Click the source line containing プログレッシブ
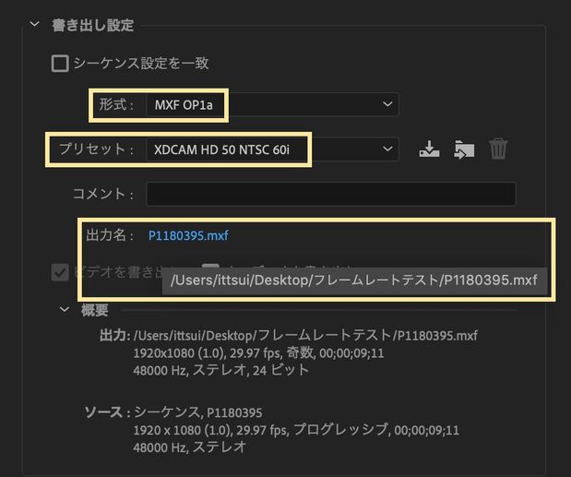The height and width of the screenshot is (477, 571). 296,430
